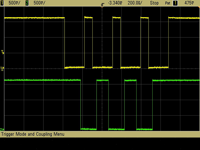Click channel 2 ground reference marker
The width and height of the screenshot is (200, 150).
2,129
